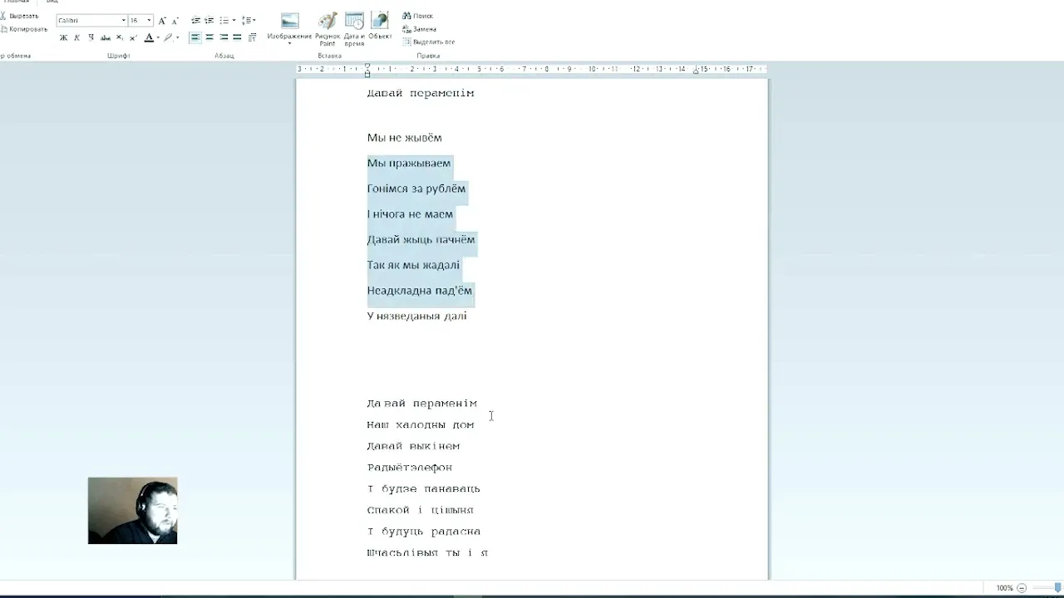
Task: Click the line 'Давай жыць пачнём'
Action: pyautogui.click(x=421, y=240)
